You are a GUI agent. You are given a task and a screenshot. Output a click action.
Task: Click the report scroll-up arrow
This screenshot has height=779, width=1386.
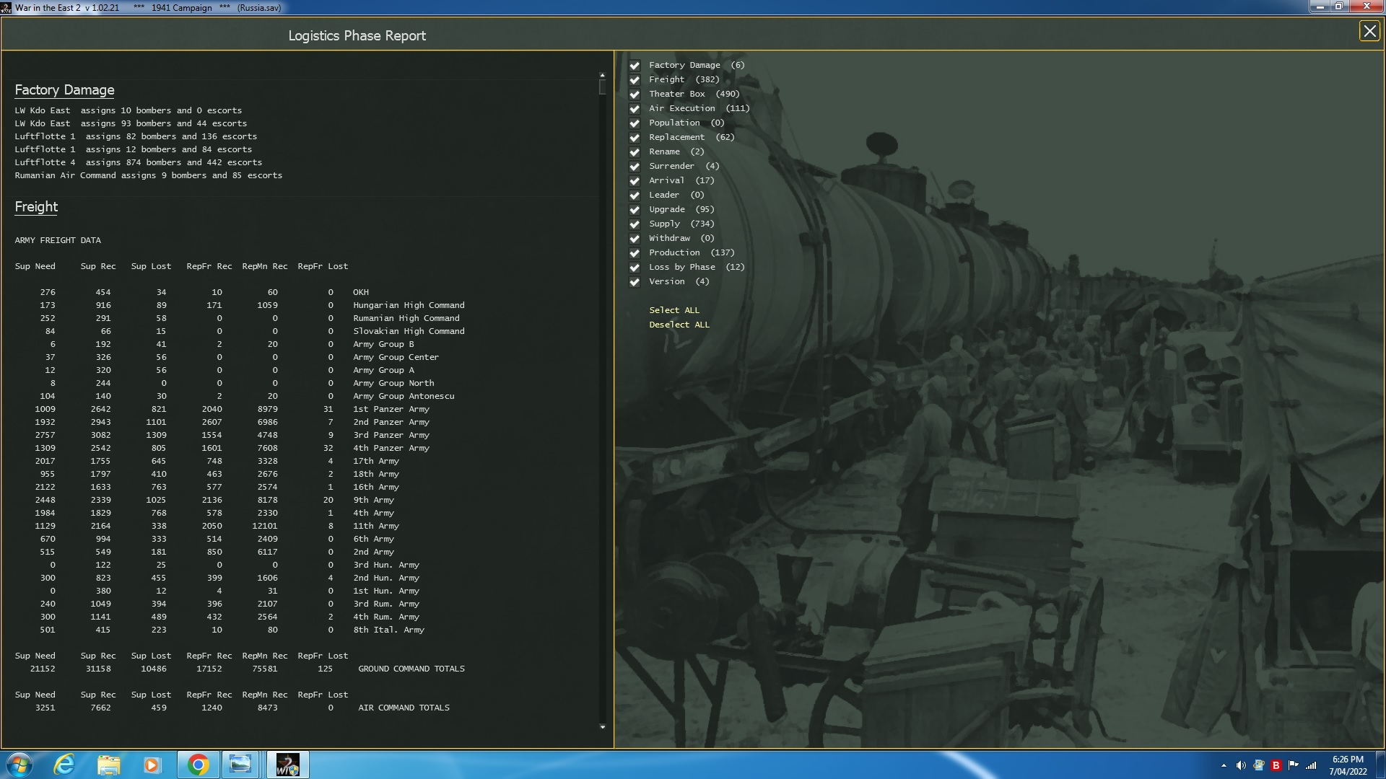(601, 74)
